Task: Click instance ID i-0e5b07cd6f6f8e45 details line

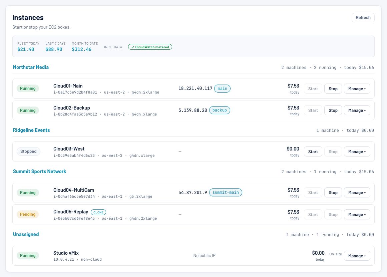Action: coord(105,218)
